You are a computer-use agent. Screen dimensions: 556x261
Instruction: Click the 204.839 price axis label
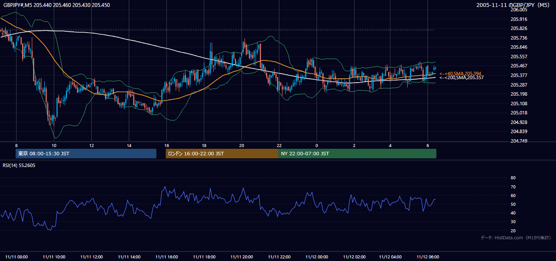tap(519, 131)
